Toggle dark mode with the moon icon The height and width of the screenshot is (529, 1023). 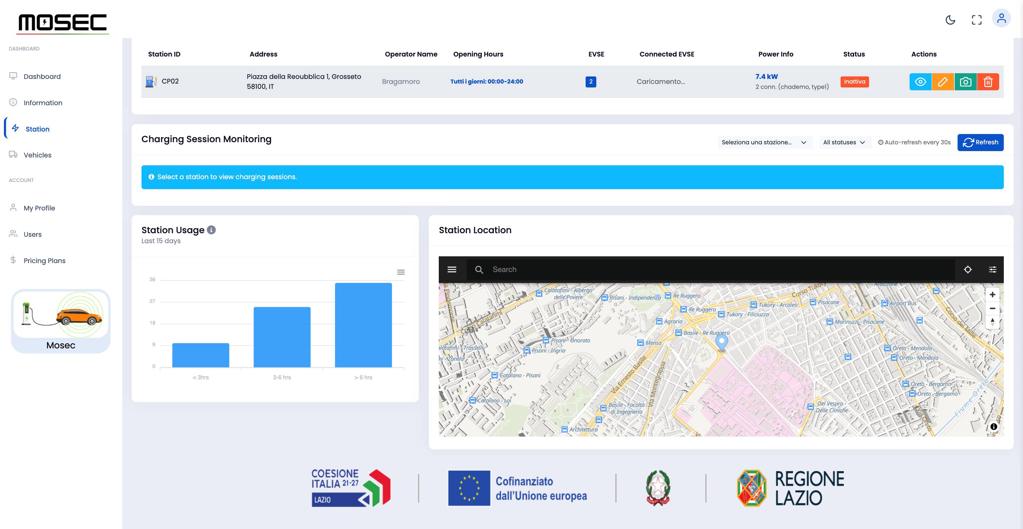pos(950,20)
